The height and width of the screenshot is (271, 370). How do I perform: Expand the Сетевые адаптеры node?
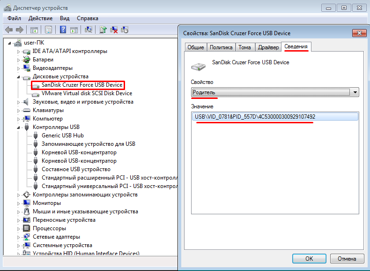coord(19,237)
